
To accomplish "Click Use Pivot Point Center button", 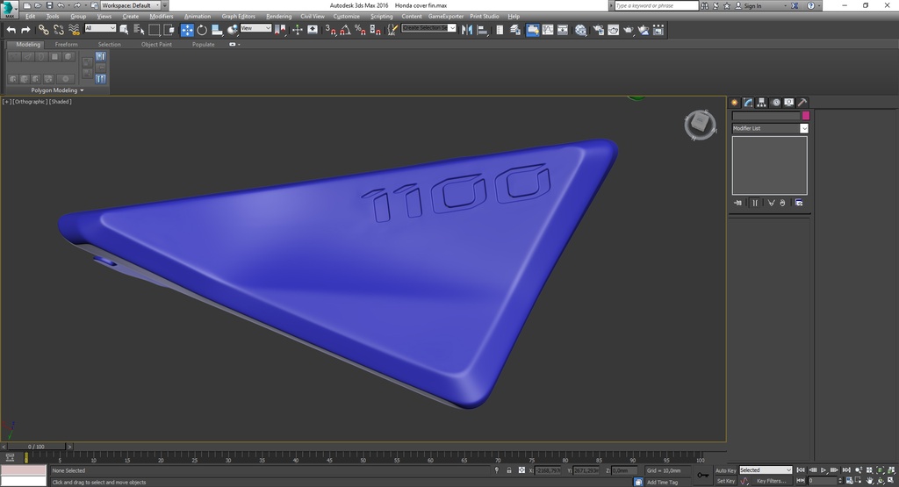I will point(280,30).
